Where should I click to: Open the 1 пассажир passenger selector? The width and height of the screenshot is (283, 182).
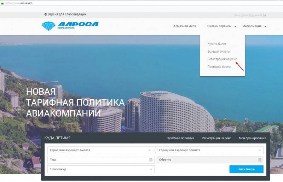[x=101, y=169]
